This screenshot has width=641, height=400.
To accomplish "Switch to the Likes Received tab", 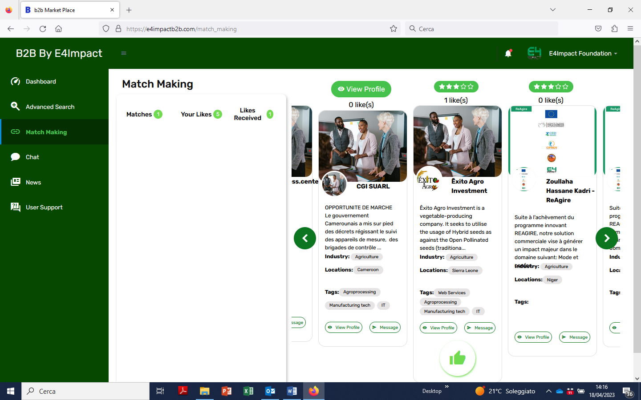I will tap(254, 114).
